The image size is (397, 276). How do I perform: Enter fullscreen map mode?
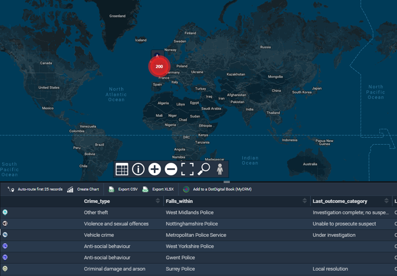pos(187,169)
